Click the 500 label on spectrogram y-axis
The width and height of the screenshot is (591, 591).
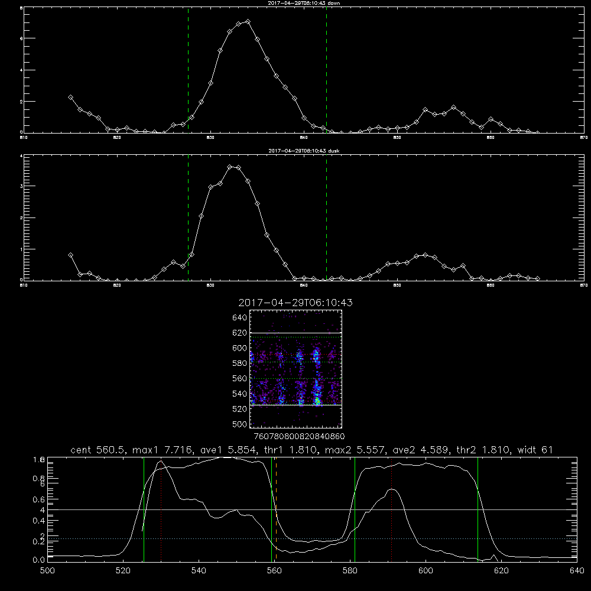[239, 424]
